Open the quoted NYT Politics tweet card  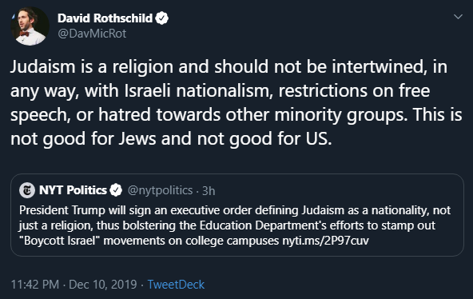coord(237,215)
